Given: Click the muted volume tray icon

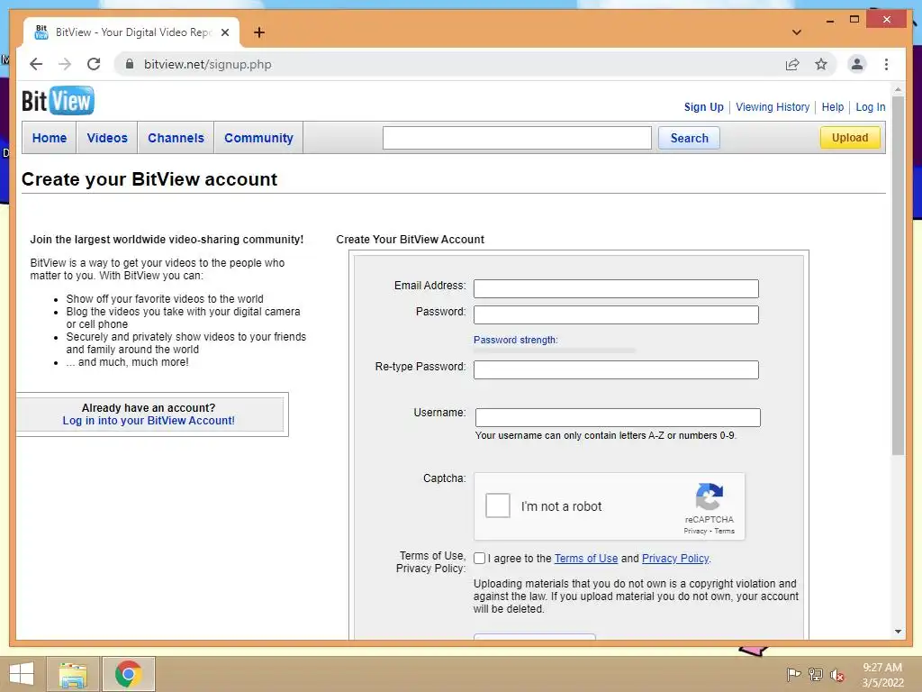Looking at the screenshot, I should (836, 674).
